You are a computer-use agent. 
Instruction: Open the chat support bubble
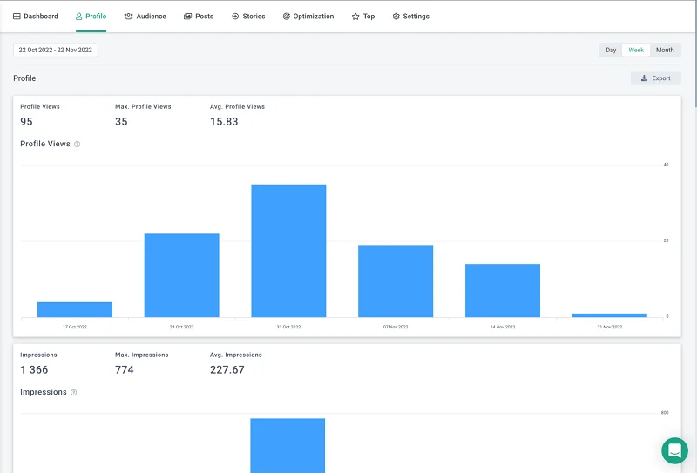click(x=674, y=450)
